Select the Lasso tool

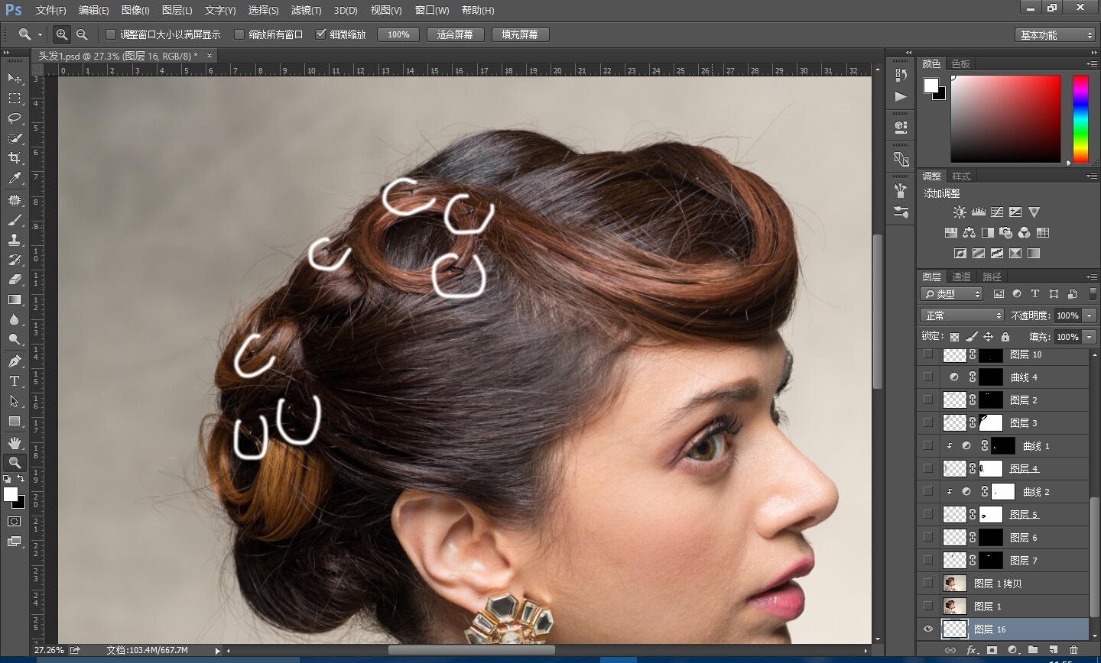(x=15, y=118)
